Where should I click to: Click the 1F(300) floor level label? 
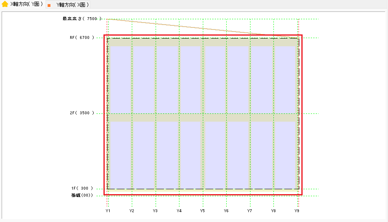coord(83,188)
